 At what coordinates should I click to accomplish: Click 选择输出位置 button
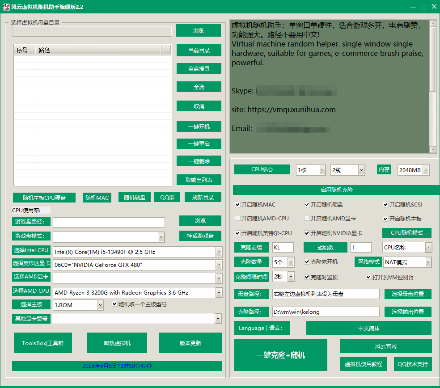pyautogui.click(x=408, y=312)
